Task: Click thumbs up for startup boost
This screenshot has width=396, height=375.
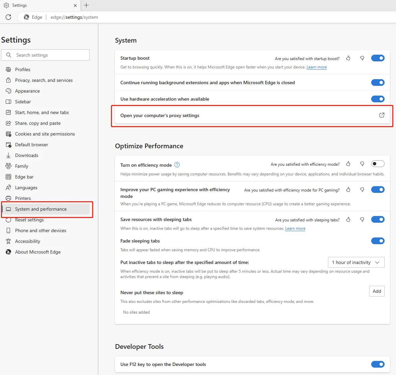Action: pos(348,58)
